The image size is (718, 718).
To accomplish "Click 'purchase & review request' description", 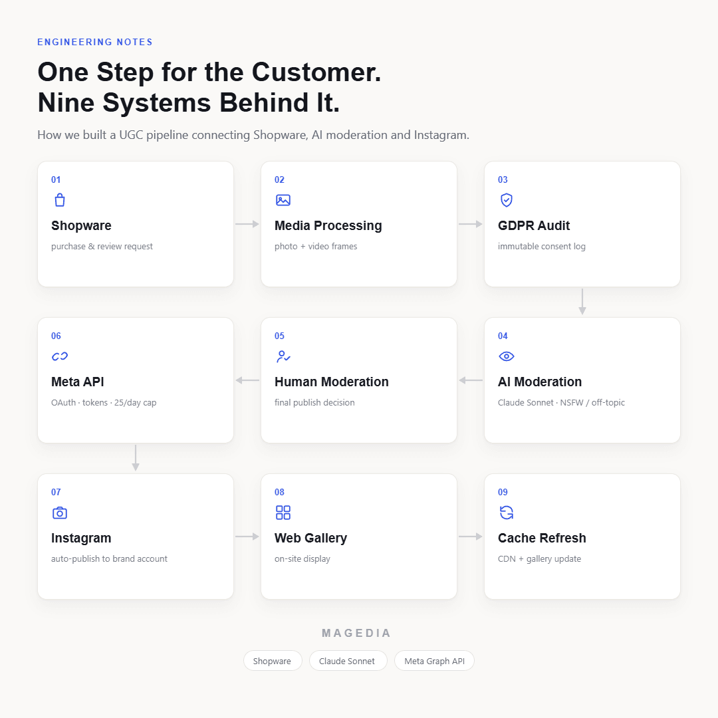I will [102, 247].
